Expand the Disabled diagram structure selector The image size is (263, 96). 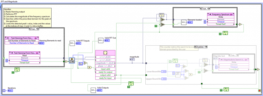pyautogui.click(x=201, y=46)
